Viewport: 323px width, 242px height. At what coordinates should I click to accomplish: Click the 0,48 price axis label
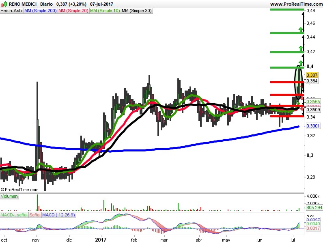click(x=311, y=11)
